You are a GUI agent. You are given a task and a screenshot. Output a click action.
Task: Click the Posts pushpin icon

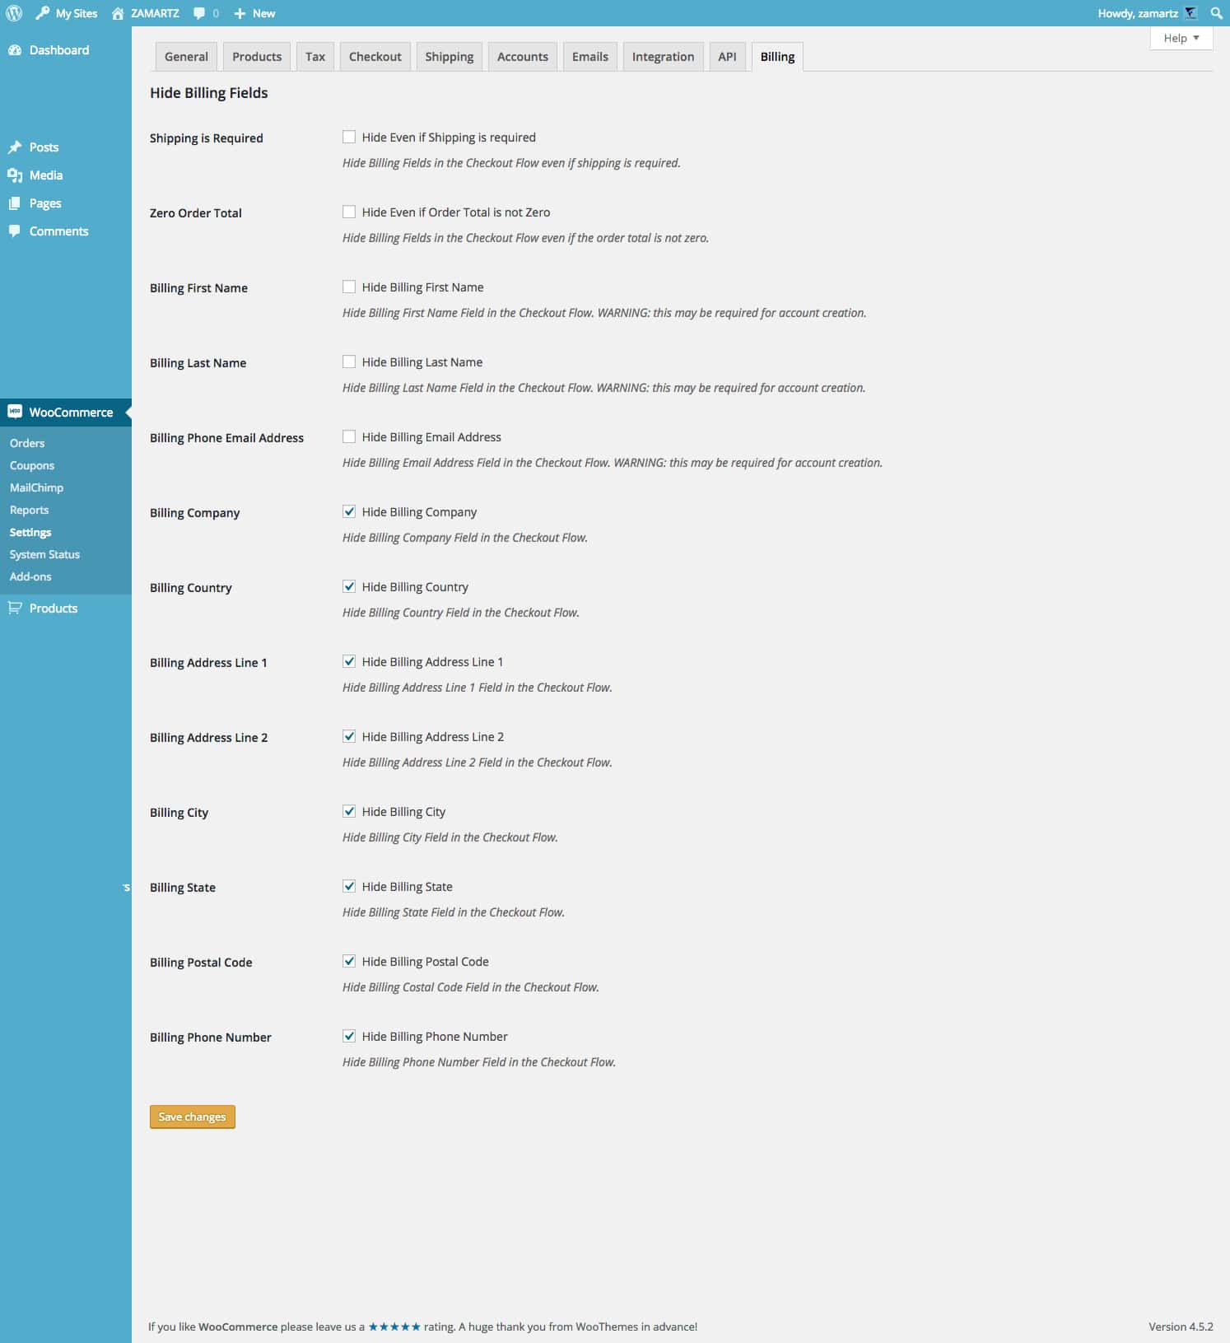coord(15,147)
